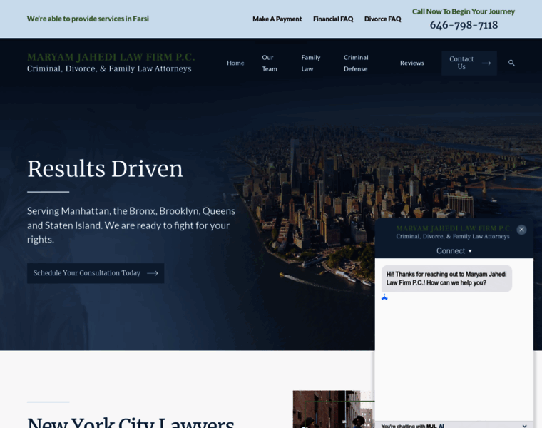The height and width of the screenshot is (428, 542).
Task: Click the Maryam Jahedi Law Firm header logo
Action: click(111, 63)
